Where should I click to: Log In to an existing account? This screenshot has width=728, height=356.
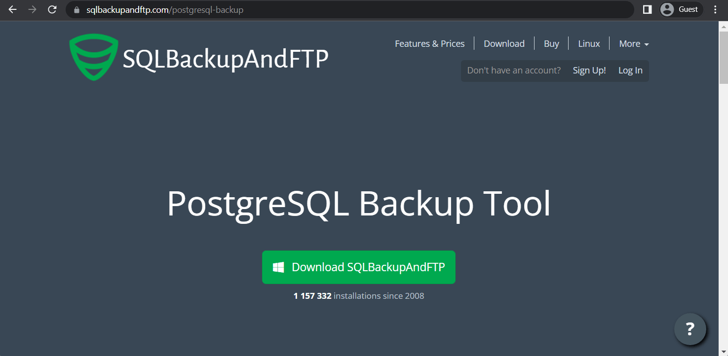pyautogui.click(x=630, y=70)
